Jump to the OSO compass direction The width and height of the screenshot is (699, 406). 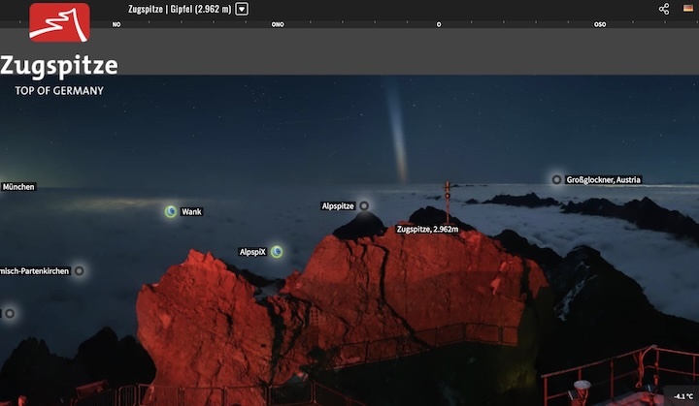click(x=600, y=24)
